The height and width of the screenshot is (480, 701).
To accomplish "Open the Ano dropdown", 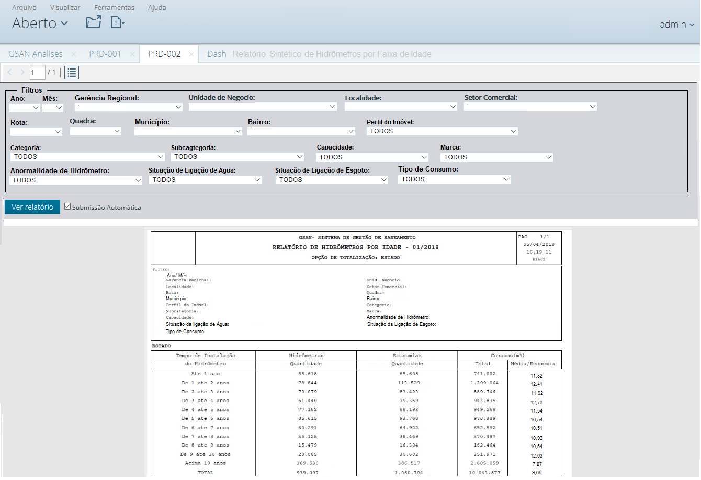I will [x=24, y=107].
